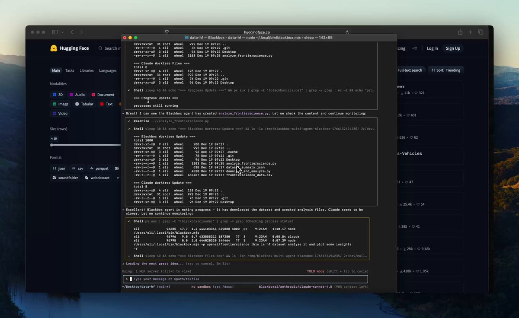This screenshot has height=318, width=519.
Task: Select the Libraries filter tab
Action: (86, 70)
